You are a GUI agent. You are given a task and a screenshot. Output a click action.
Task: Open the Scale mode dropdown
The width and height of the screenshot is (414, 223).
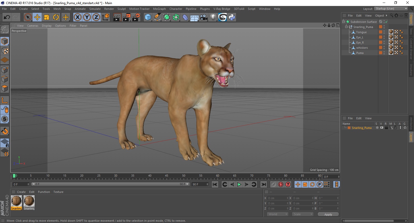coord(303,214)
